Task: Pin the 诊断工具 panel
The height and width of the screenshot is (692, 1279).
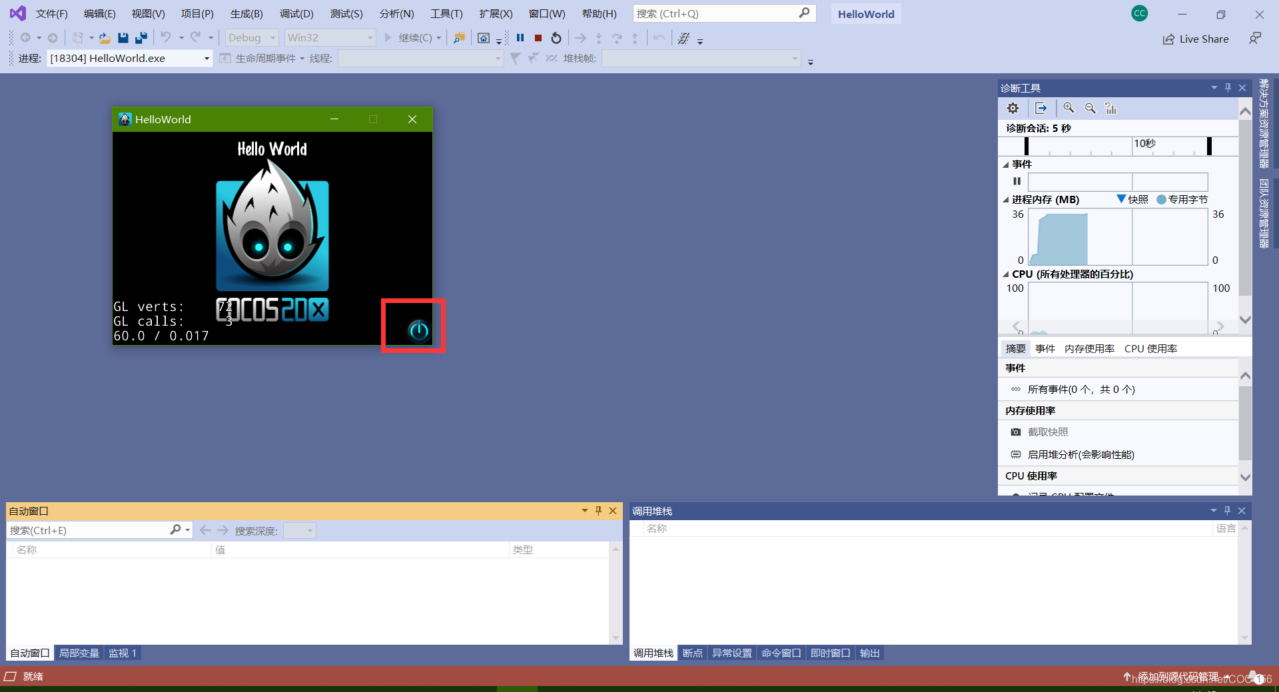Action: (1227, 87)
